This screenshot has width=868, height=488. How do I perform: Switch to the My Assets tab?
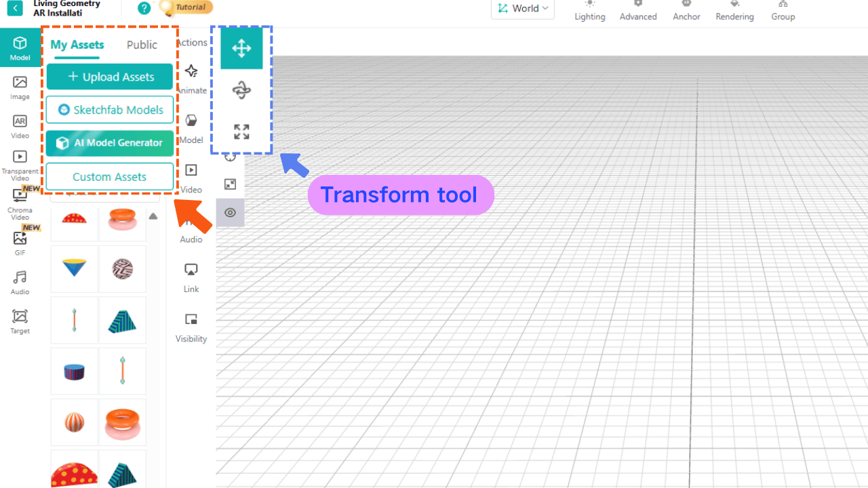pyautogui.click(x=77, y=45)
